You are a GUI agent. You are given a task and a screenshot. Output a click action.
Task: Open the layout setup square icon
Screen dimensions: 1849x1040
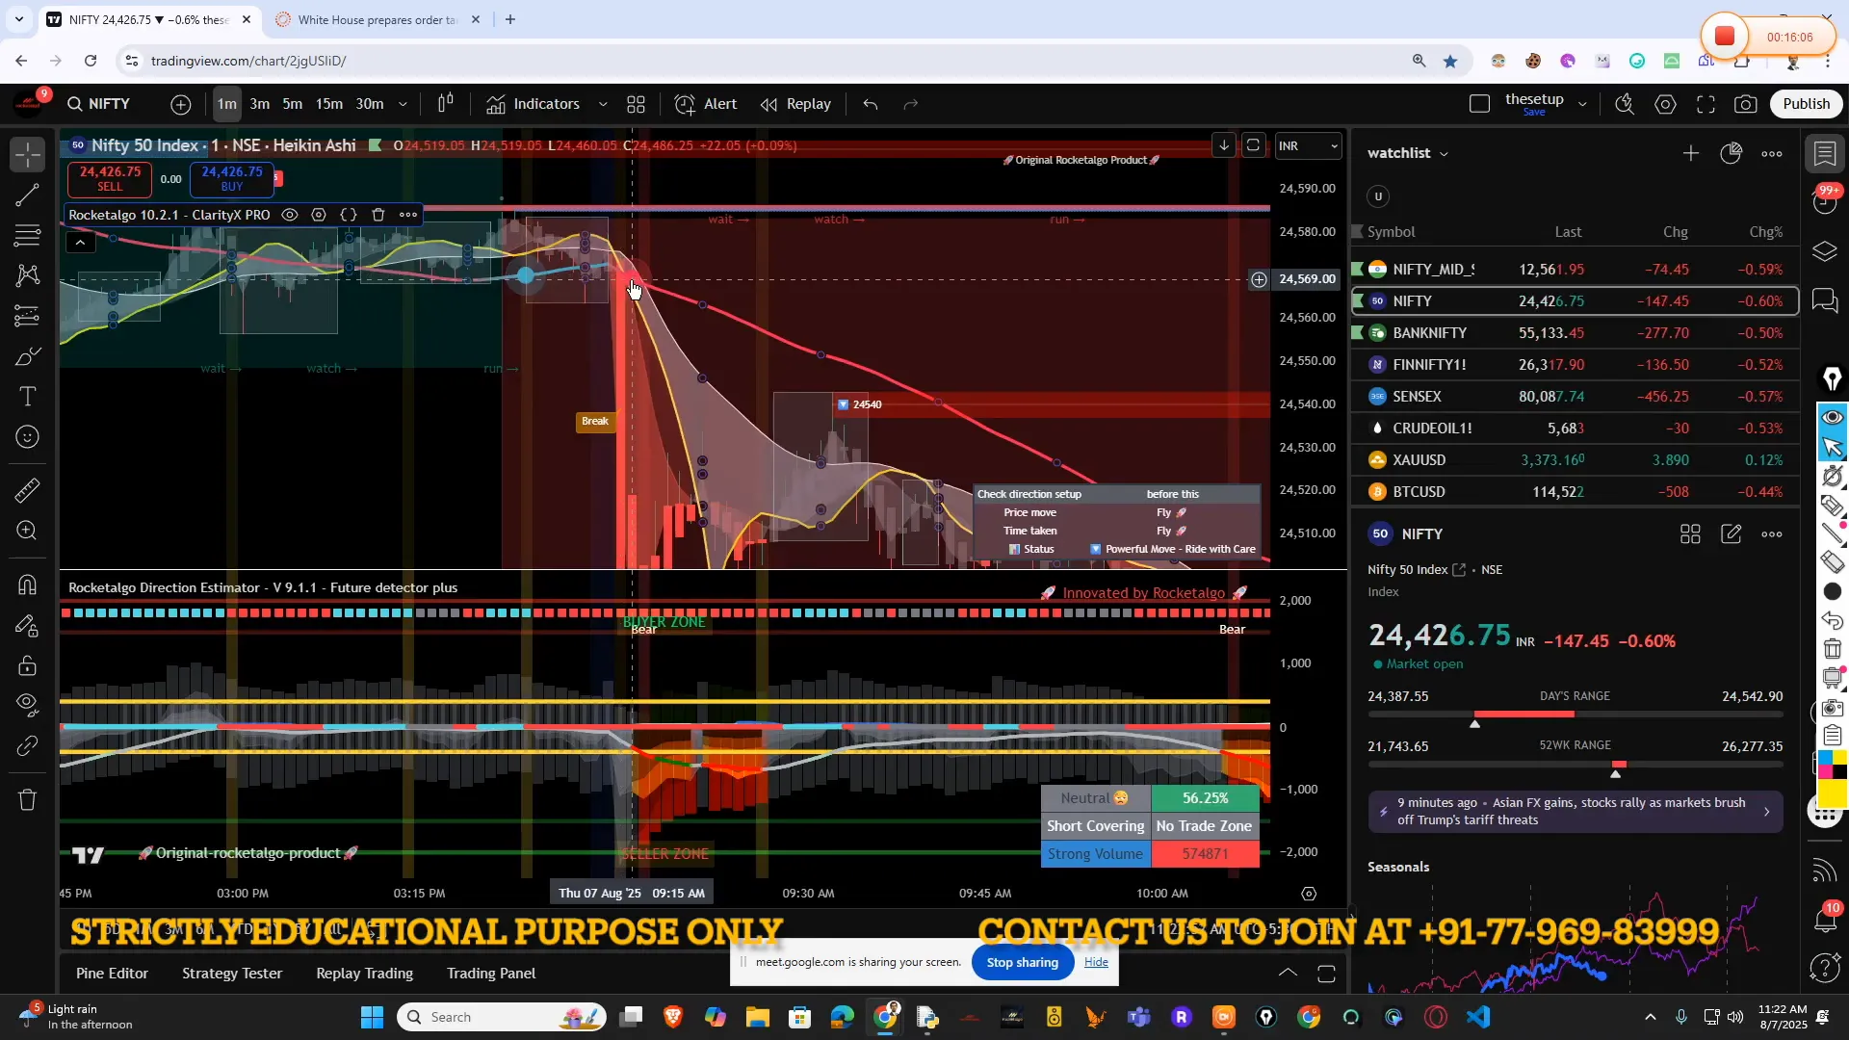pyautogui.click(x=1480, y=104)
